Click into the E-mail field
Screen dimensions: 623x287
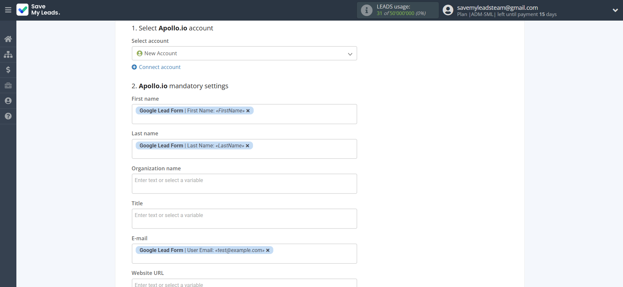point(244,254)
